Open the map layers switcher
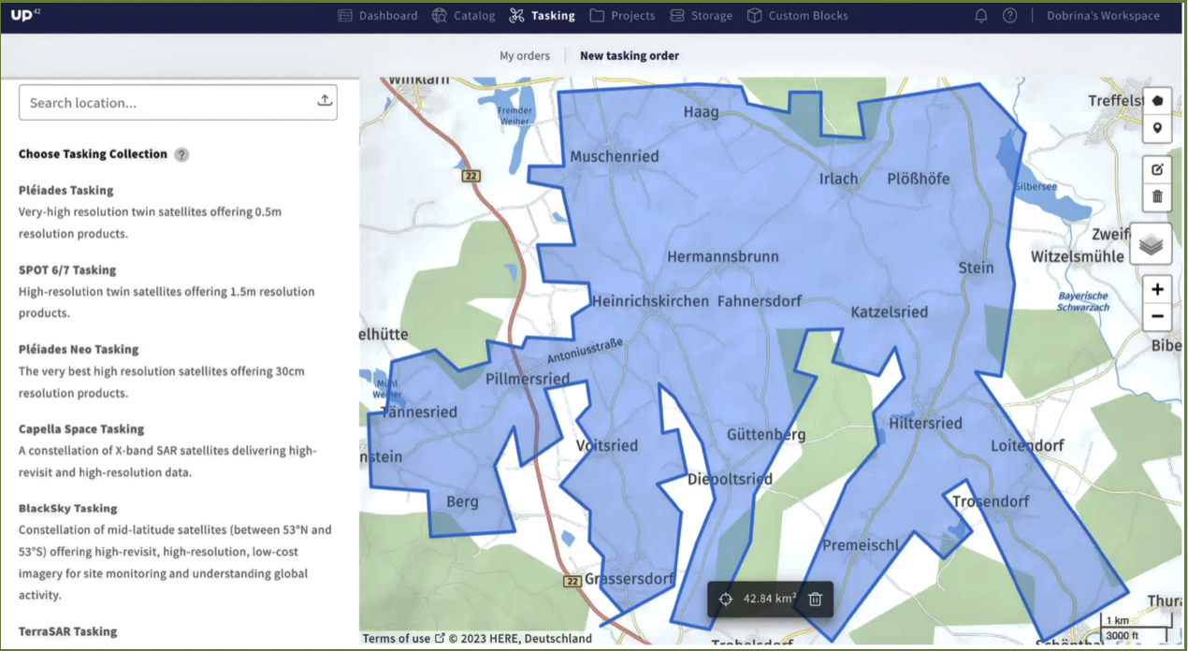 (x=1152, y=245)
